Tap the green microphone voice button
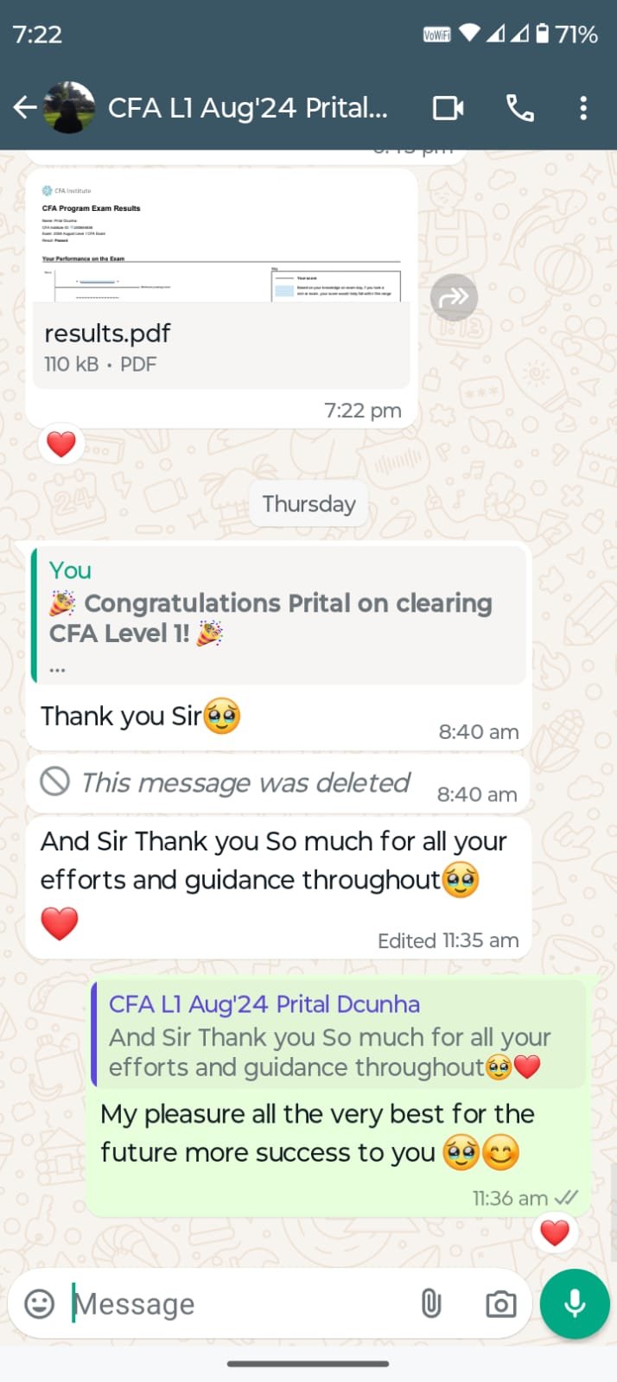This screenshot has height=1382, width=617. [575, 1303]
